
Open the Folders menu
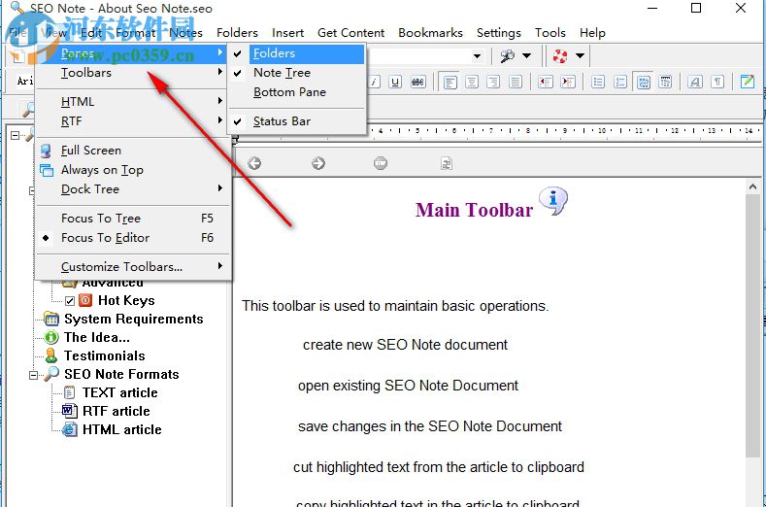237,33
